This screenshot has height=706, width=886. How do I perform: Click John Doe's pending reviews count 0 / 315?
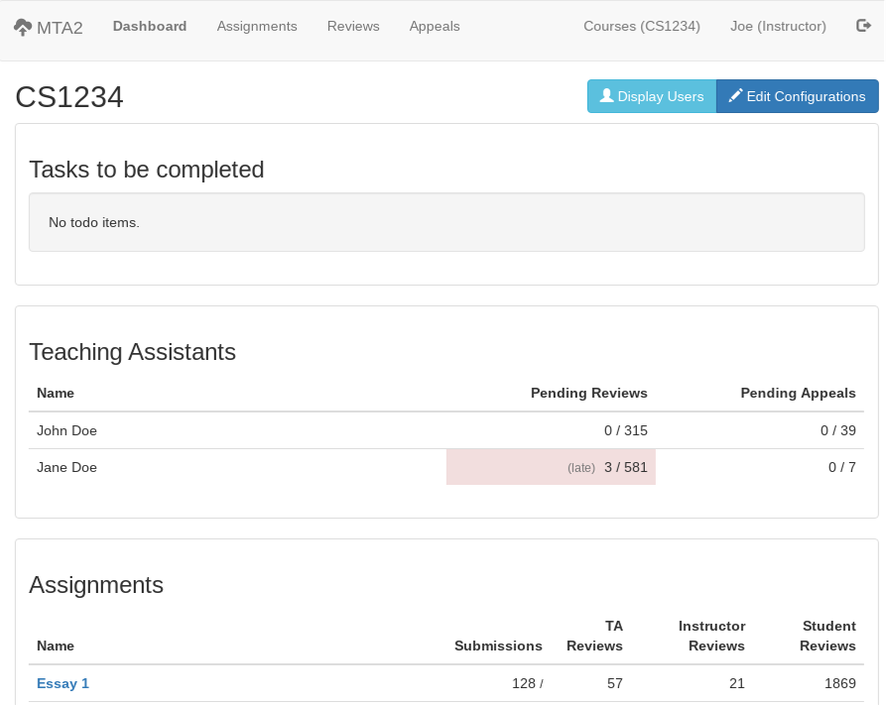[625, 430]
